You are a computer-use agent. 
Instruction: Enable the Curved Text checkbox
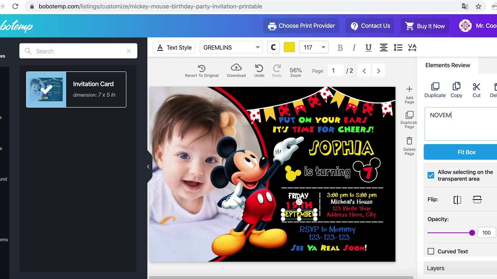tap(431, 251)
